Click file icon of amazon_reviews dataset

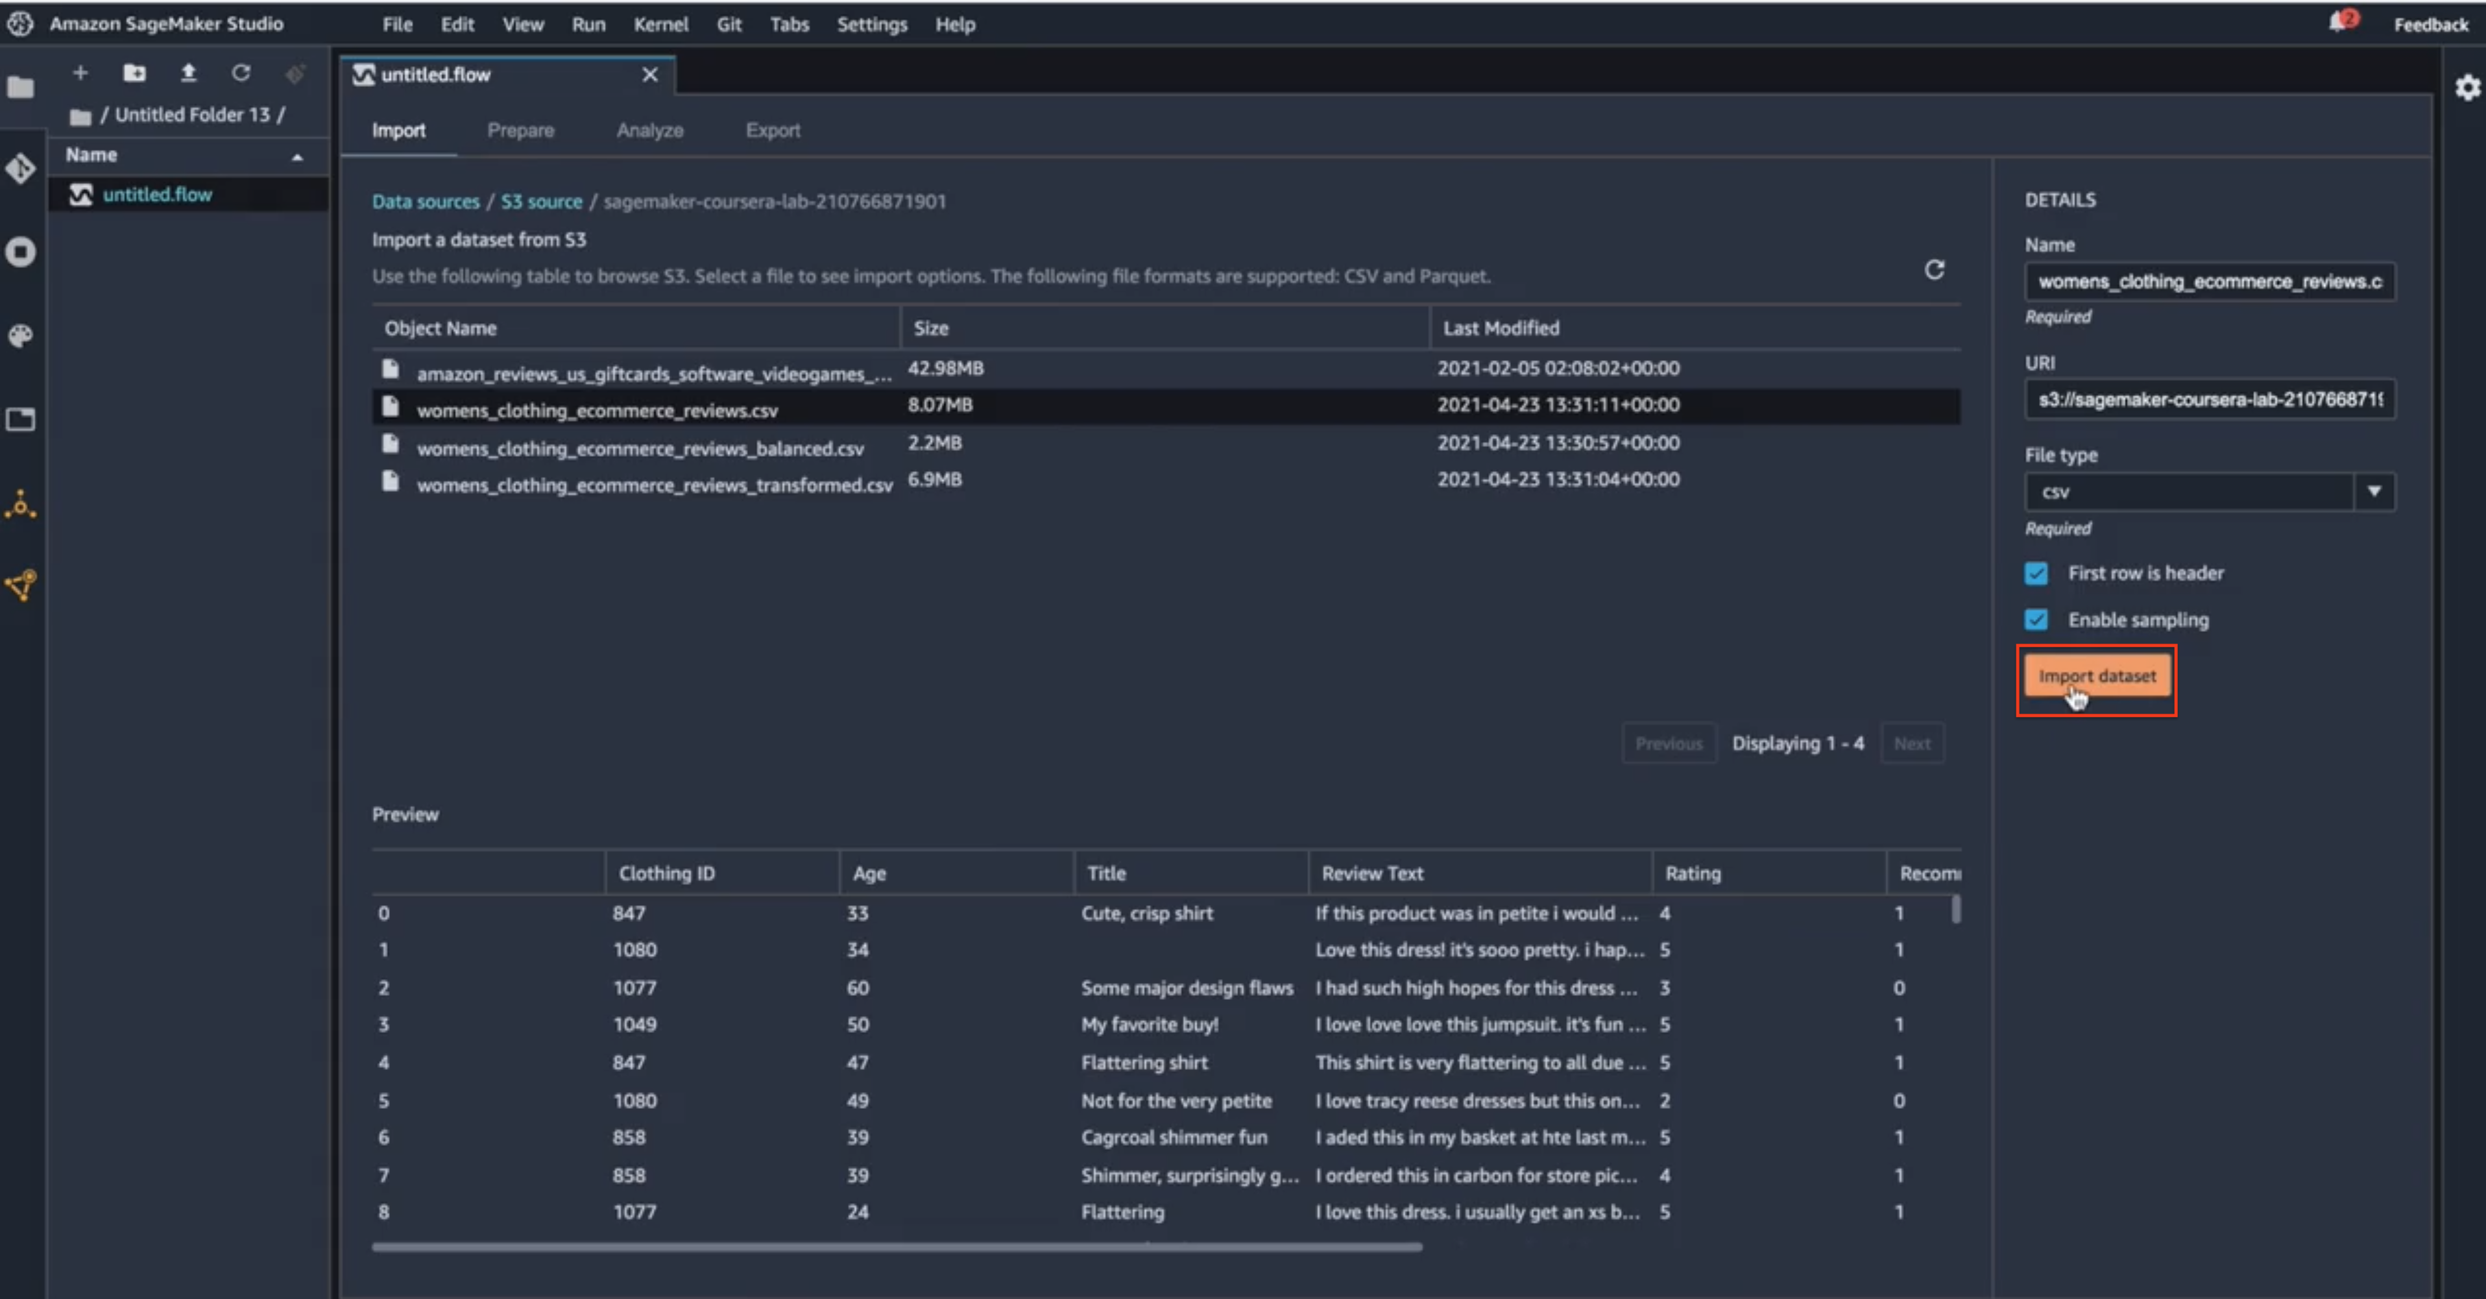click(390, 369)
